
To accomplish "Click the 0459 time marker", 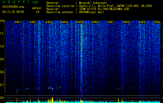I will tap(142, 22).
